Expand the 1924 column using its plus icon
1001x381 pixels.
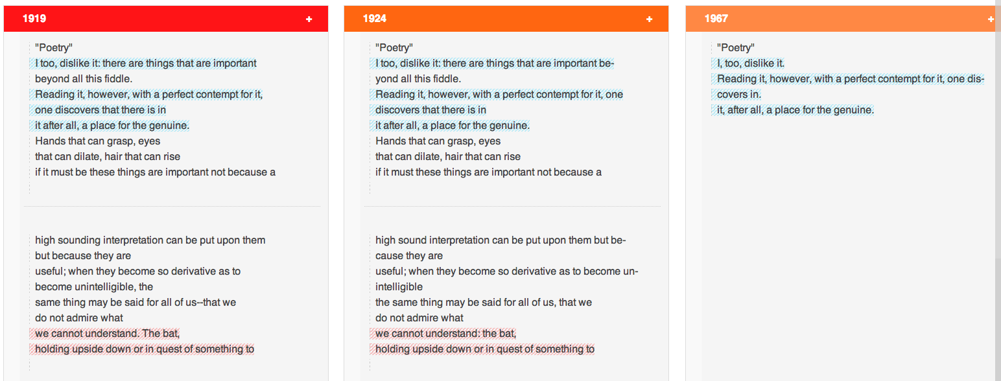[x=649, y=19]
